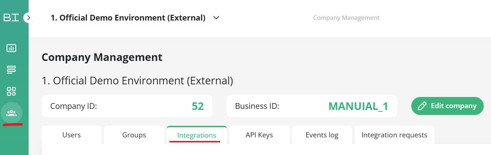This screenshot has height=155, width=491.
Task: Switch to the Groups tab
Action: pos(134,135)
